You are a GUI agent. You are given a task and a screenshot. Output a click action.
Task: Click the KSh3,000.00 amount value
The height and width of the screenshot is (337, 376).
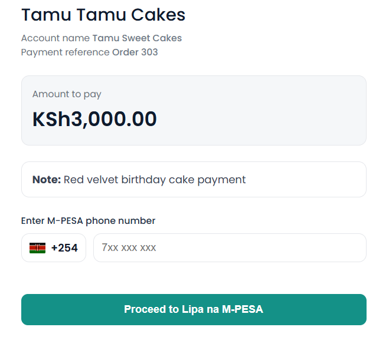click(x=94, y=119)
